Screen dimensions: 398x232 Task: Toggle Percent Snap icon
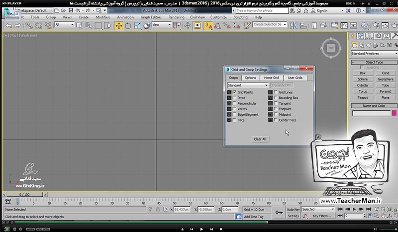coord(227,26)
